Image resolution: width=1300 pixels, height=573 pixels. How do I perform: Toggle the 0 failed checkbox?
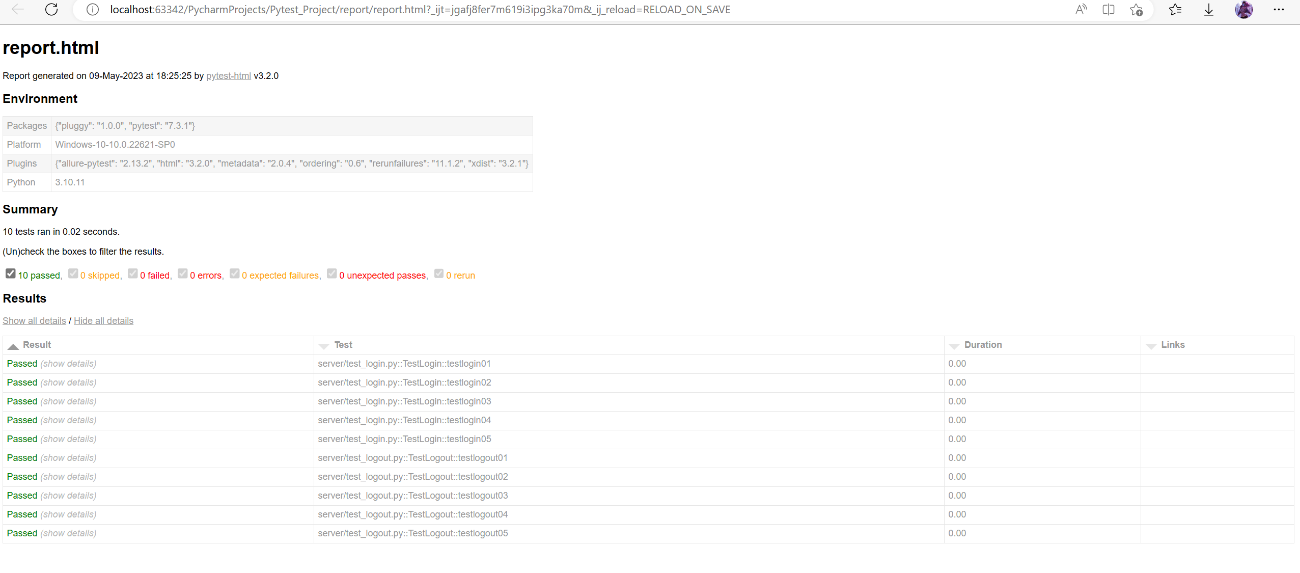coord(132,274)
